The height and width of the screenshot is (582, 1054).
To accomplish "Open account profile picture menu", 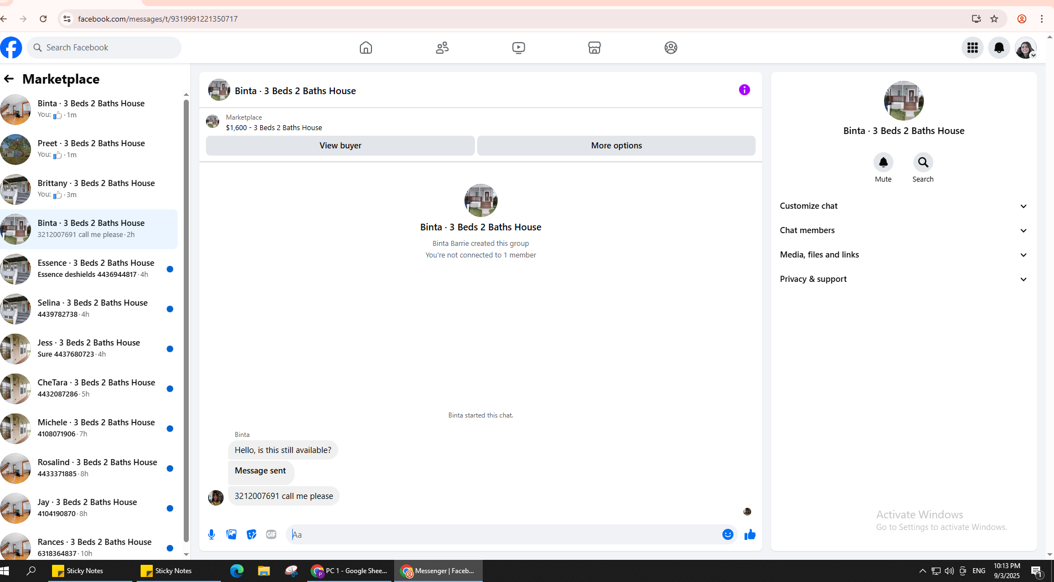I will [x=1026, y=48].
